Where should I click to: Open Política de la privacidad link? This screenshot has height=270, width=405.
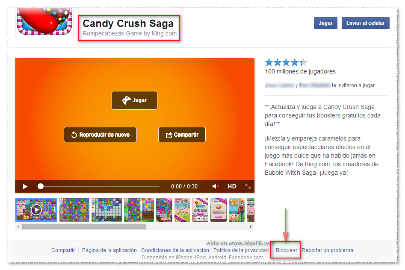(x=241, y=250)
